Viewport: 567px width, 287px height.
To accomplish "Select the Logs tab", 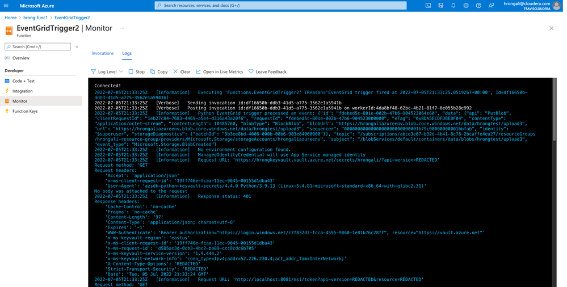I will coord(127,53).
